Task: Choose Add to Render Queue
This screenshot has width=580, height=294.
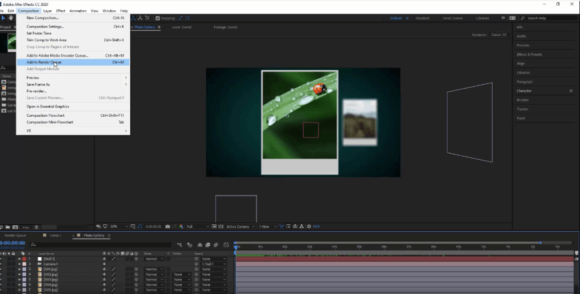Action: 73,62
